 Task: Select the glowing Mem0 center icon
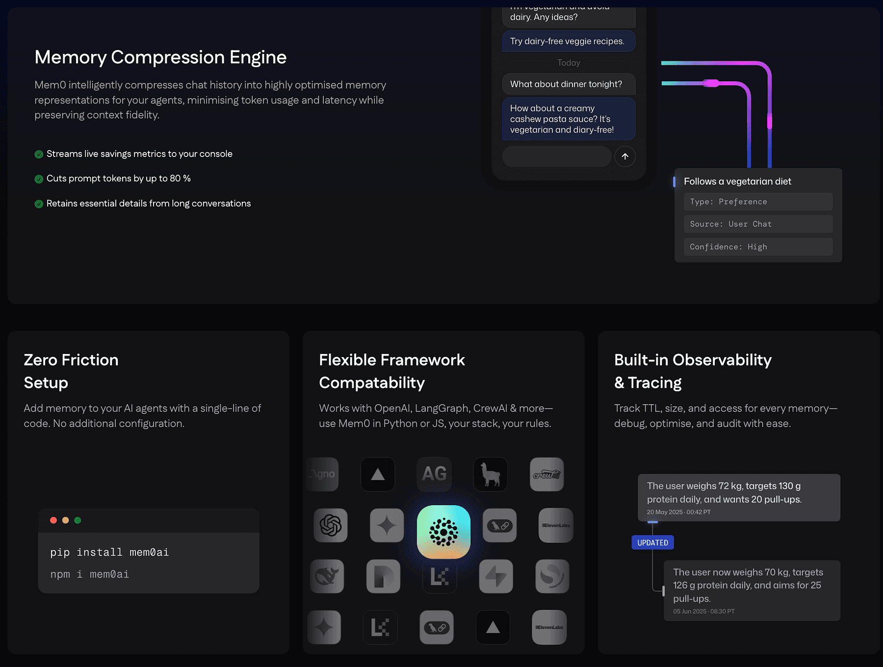click(x=443, y=532)
